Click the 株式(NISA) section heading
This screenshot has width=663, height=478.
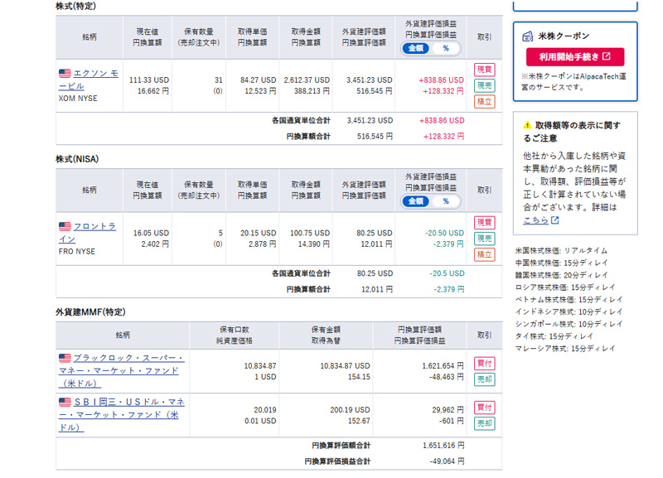(x=77, y=159)
